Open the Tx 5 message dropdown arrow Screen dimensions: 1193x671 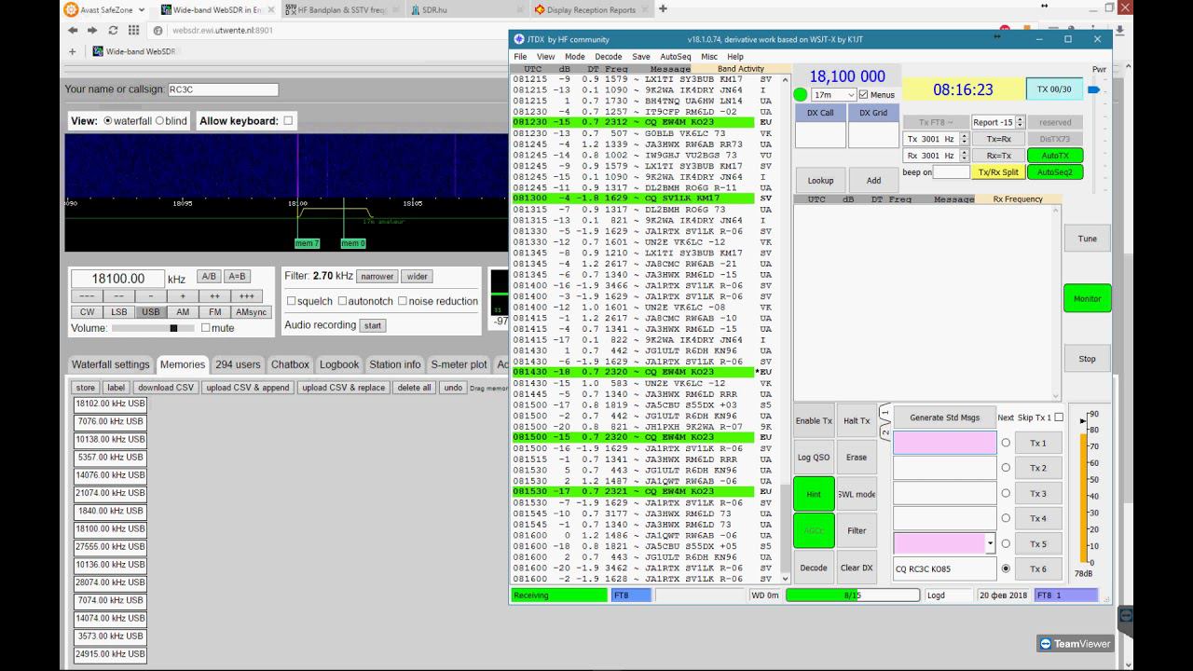click(991, 543)
